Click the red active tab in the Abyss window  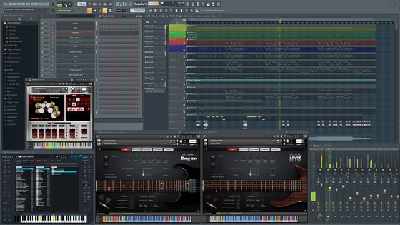(232, 150)
